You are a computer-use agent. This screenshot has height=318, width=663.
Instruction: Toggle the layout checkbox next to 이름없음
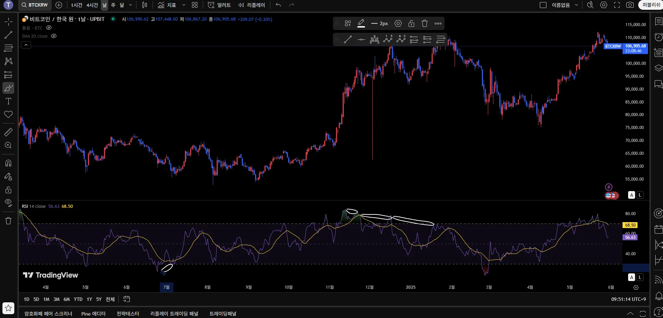(543, 5)
